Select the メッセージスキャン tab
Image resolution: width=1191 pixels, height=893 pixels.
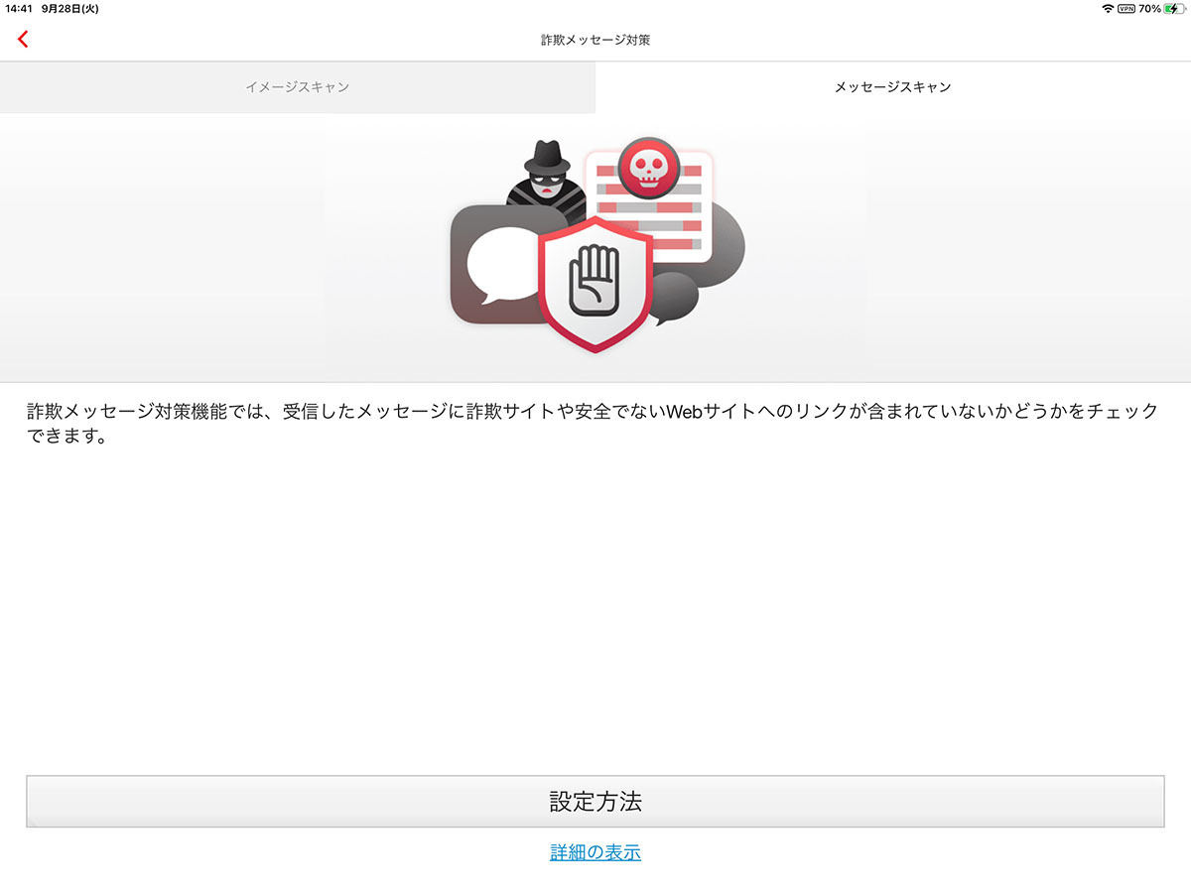(893, 87)
